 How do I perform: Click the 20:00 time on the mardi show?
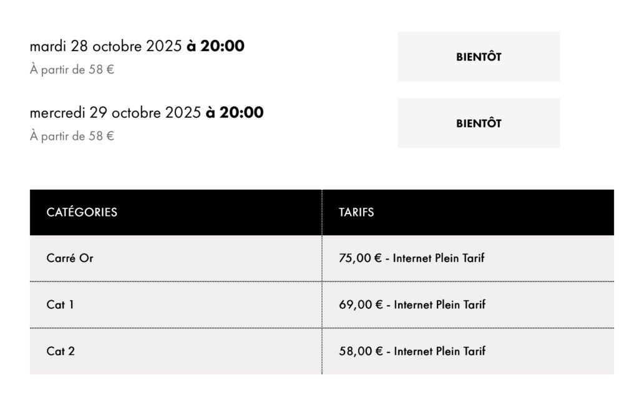point(223,46)
